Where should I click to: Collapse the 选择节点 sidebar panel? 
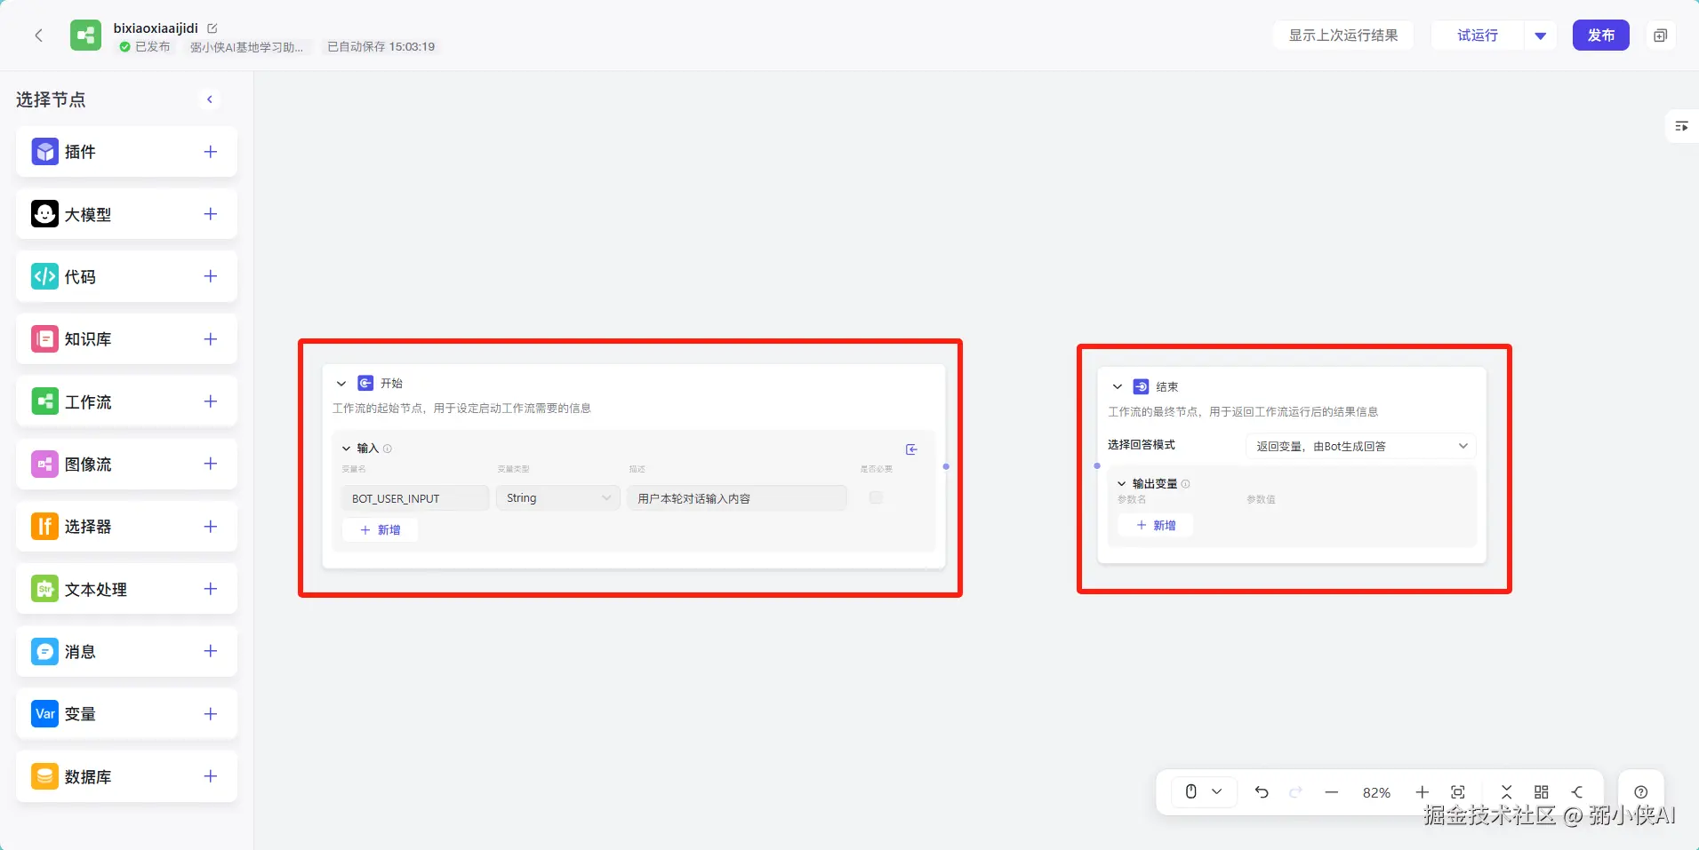pyautogui.click(x=210, y=99)
